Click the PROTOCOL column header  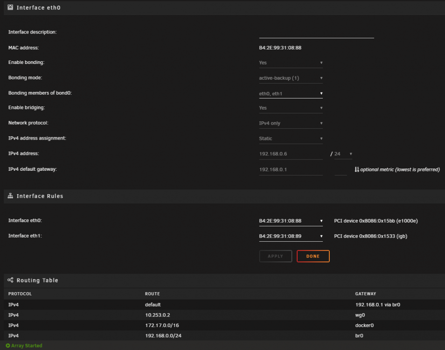point(20,294)
